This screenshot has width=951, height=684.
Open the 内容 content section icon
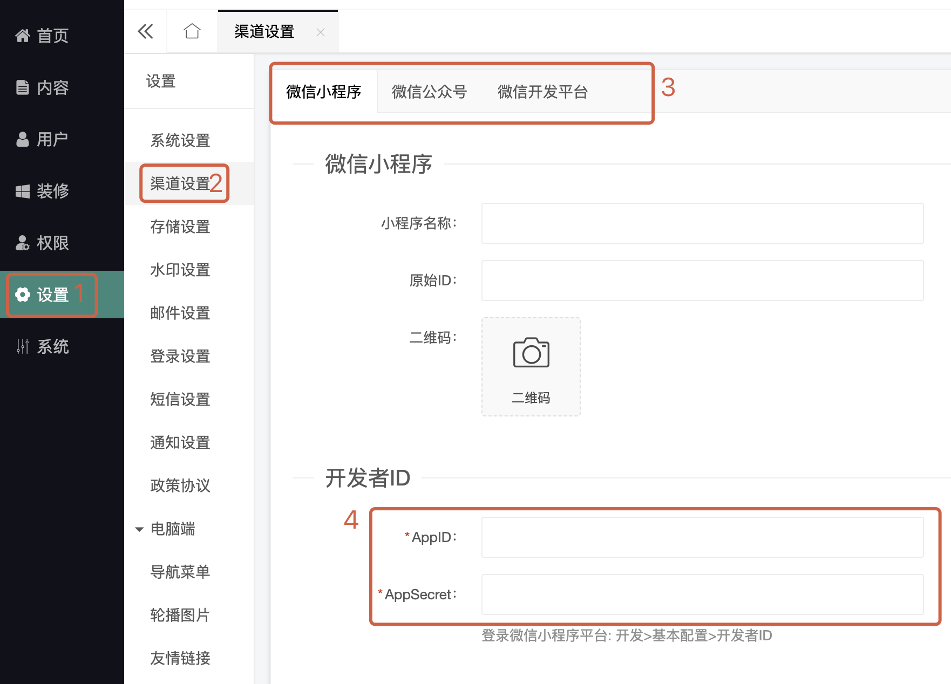23,87
